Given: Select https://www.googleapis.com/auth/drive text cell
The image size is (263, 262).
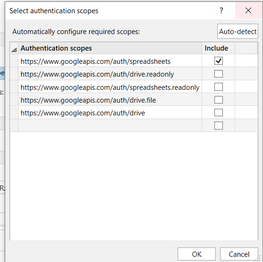Looking at the screenshot, I should click(110, 113).
